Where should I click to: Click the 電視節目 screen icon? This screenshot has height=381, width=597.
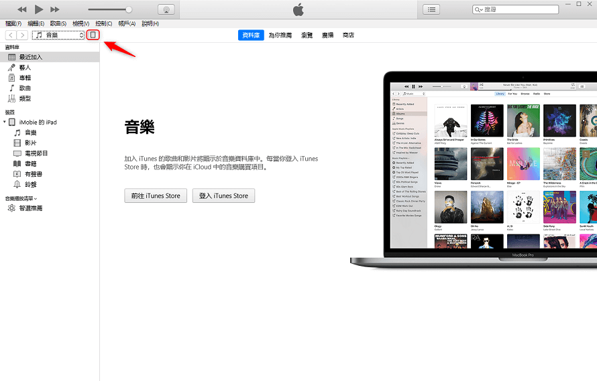coord(17,153)
